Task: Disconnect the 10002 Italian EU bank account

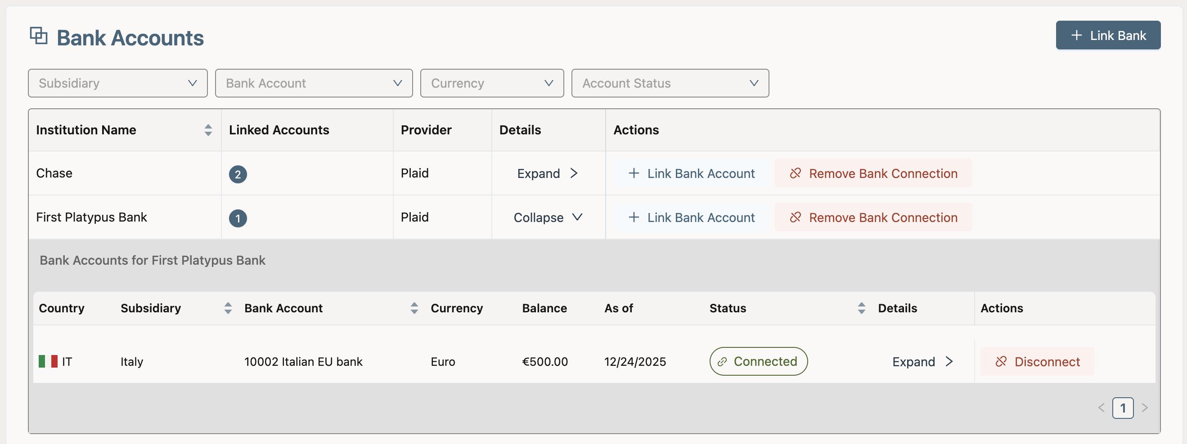Action: click(x=1037, y=362)
